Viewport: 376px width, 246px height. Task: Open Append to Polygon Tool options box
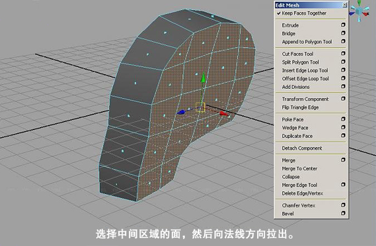343,41
